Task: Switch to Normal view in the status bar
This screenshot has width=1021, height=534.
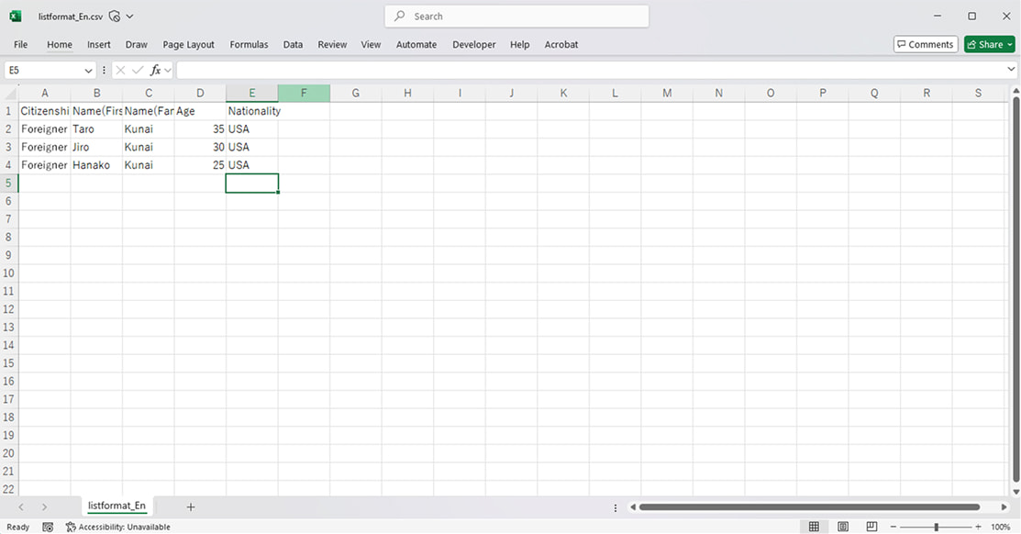Action: [x=813, y=526]
